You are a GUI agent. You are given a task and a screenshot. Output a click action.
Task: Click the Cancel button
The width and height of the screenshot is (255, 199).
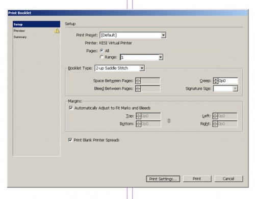pyautogui.click(x=228, y=179)
